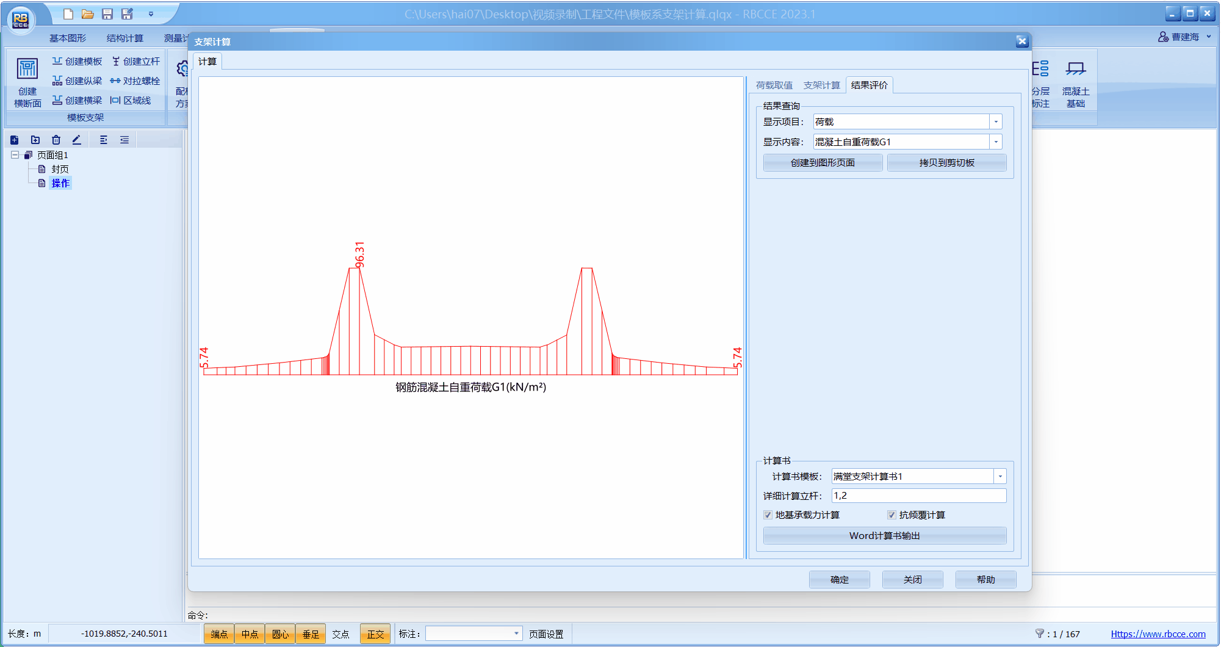Viewport: 1221px width, 647px height.
Task: Toggle the 地基承载力计算 checkbox
Action: 768,515
